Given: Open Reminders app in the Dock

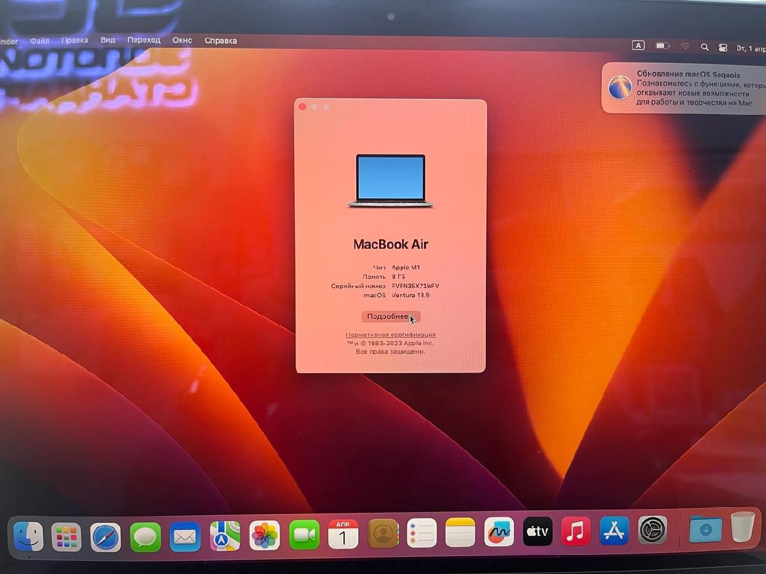Looking at the screenshot, I should coord(422,533).
